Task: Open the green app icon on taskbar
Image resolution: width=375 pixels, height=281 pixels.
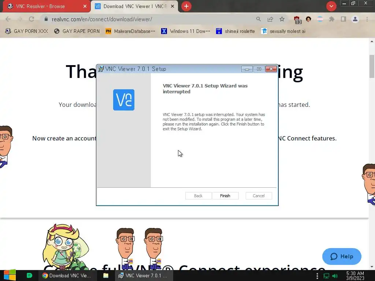Action: [x=29, y=276]
